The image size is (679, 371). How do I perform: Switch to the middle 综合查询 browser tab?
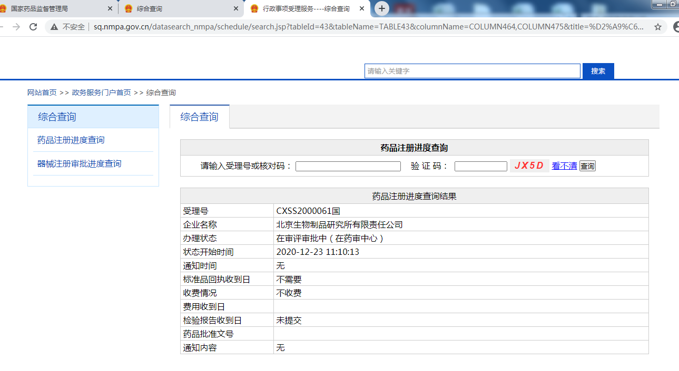tap(181, 9)
